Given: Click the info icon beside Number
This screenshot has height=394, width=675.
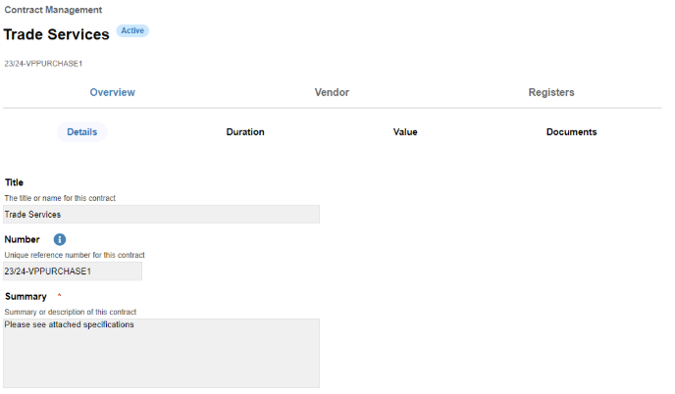Looking at the screenshot, I should click(60, 239).
